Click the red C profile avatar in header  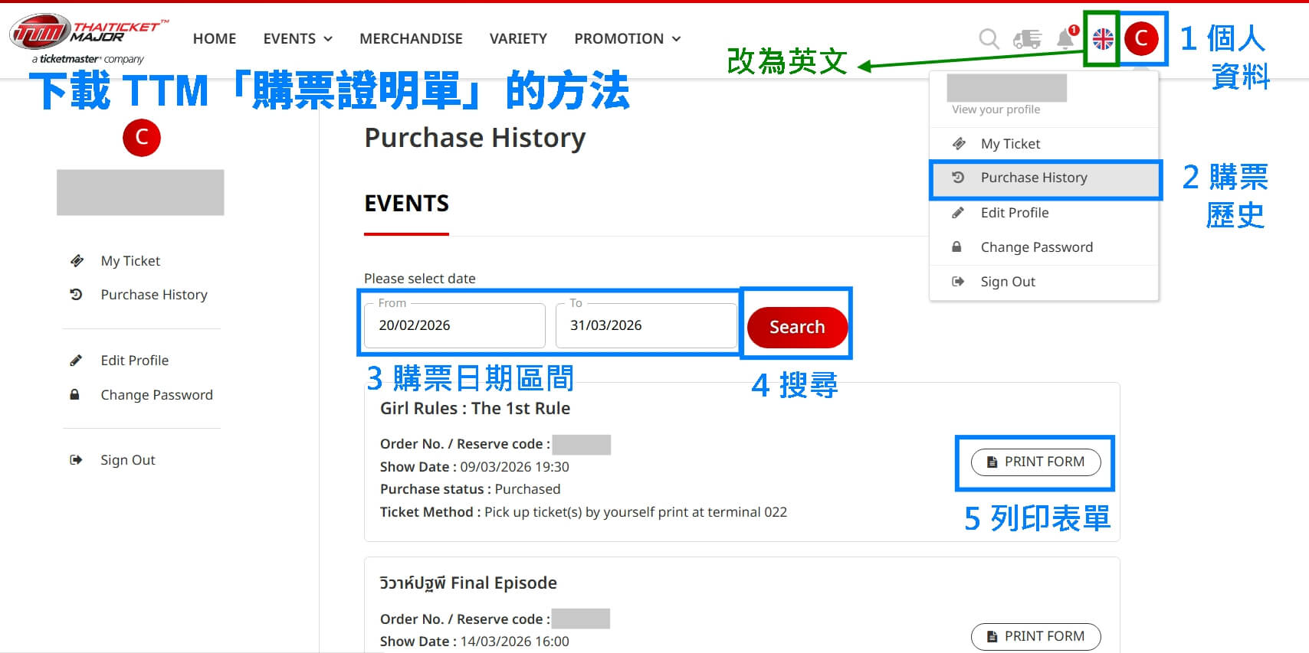coord(1141,38)
